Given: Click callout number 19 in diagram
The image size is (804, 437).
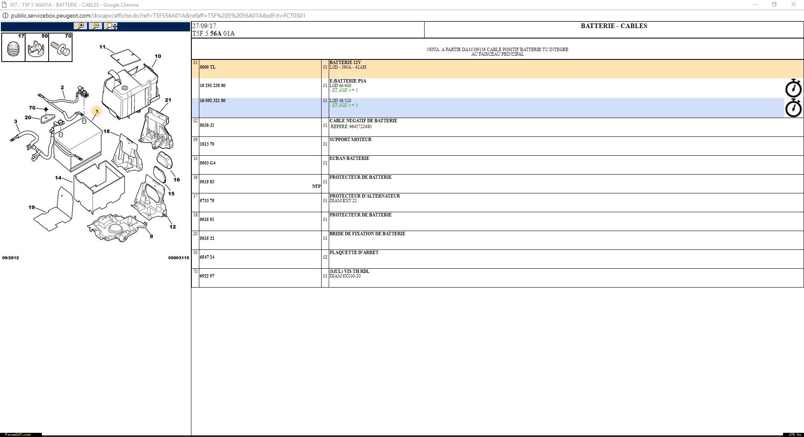Looking at the screenshot, I should 32,207.
